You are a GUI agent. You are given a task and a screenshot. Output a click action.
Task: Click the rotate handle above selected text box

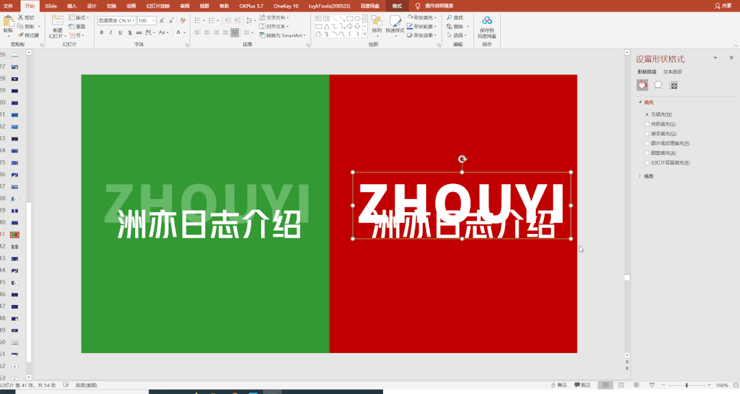(463, 159)
